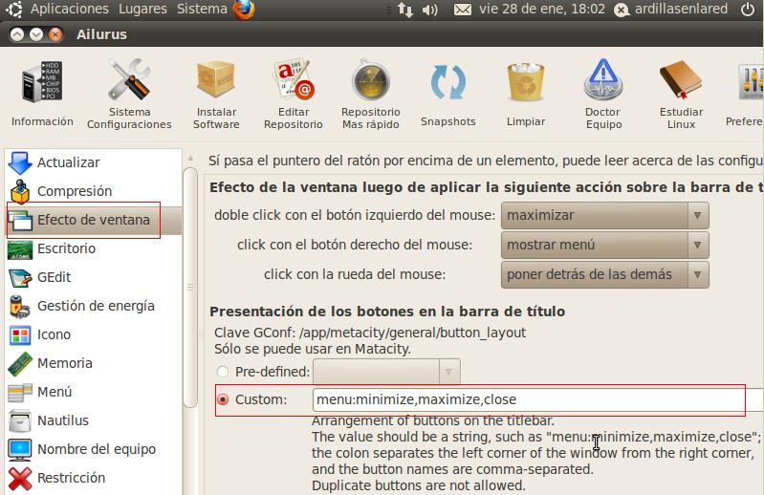The width and height of the screenshot is (764, 495).
Task: Open Editar Repositorio icon
Action: point(294,79)
